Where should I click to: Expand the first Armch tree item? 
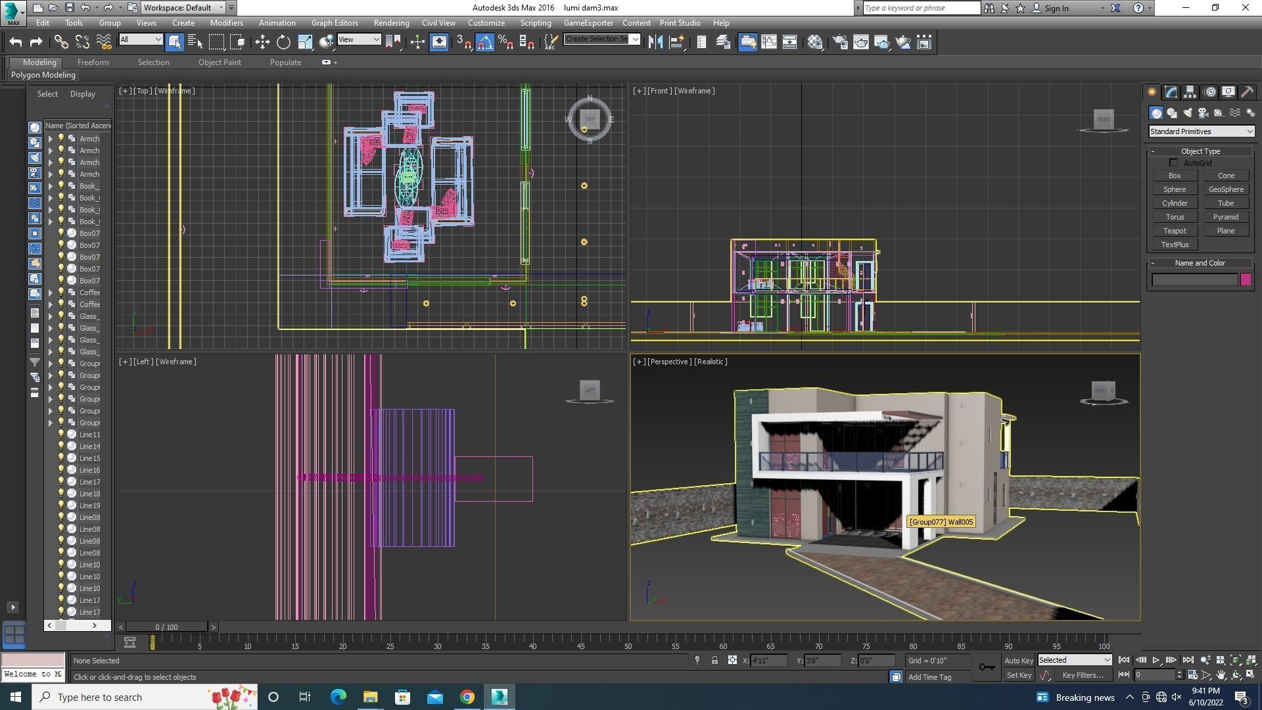click(x=51, y=139)
